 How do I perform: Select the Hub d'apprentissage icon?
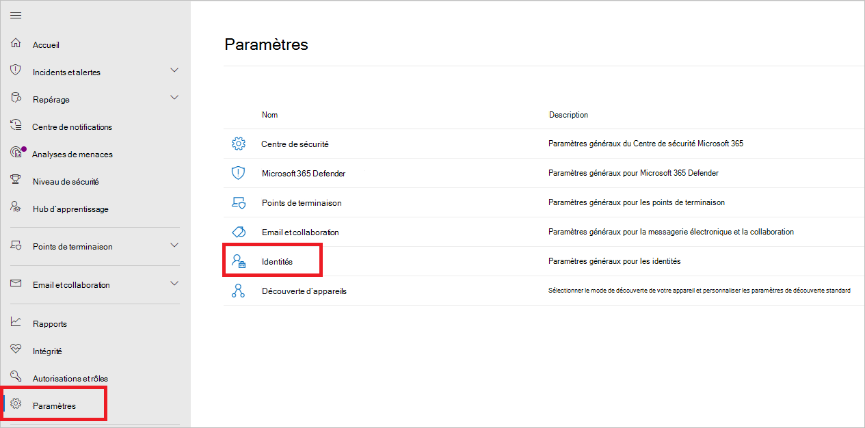pos(15,208)
